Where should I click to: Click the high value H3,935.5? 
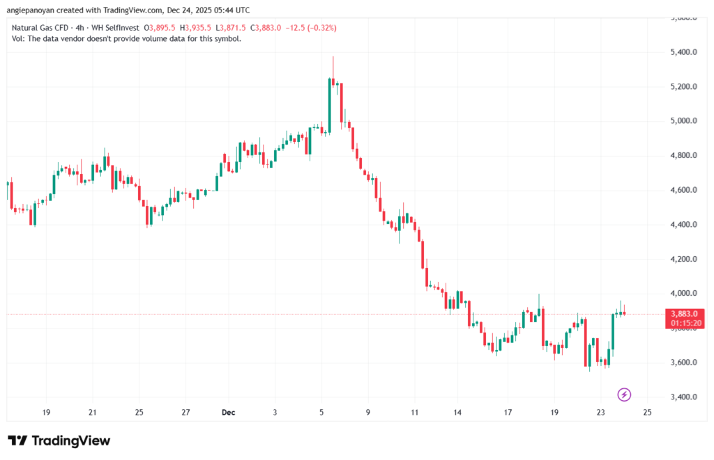coord(197,27)
